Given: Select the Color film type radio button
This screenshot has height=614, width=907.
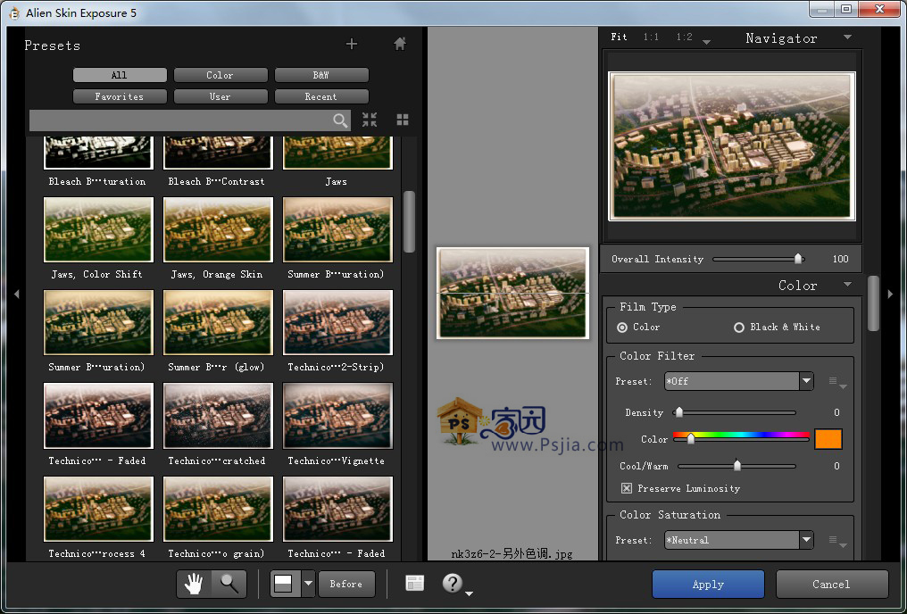Looking at the screenshot, I should pyautogui.click(x=622, y=328).
